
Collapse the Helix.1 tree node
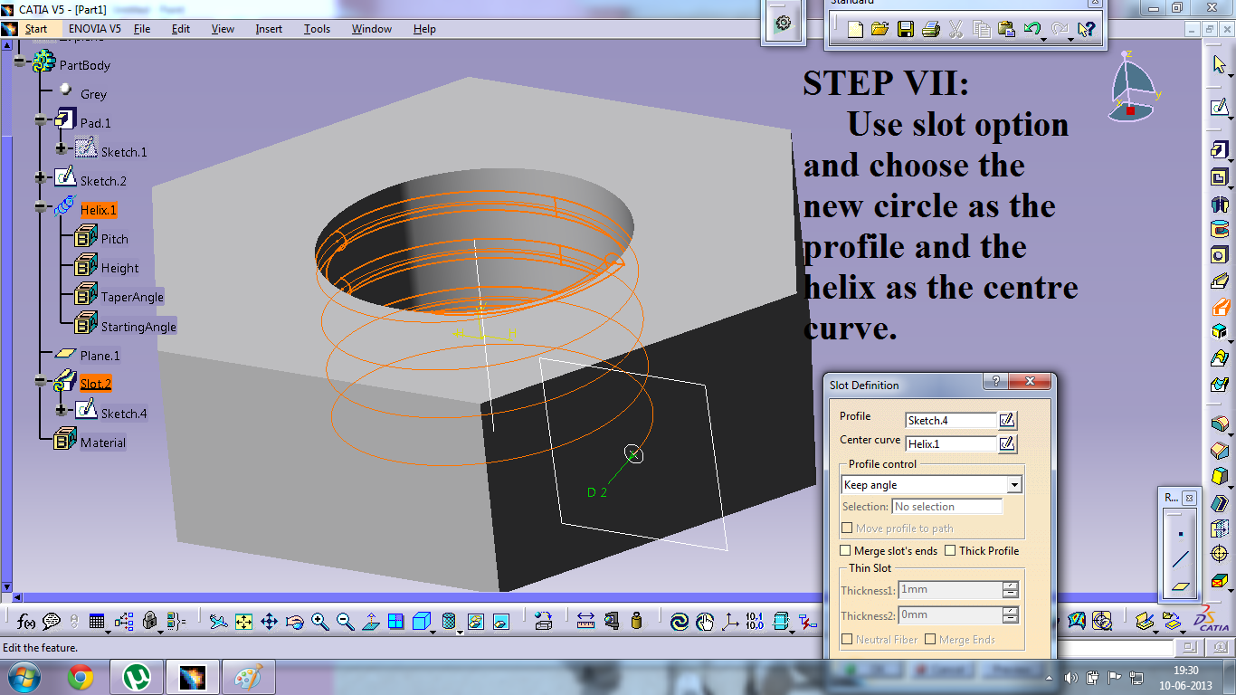click(41, 206)
